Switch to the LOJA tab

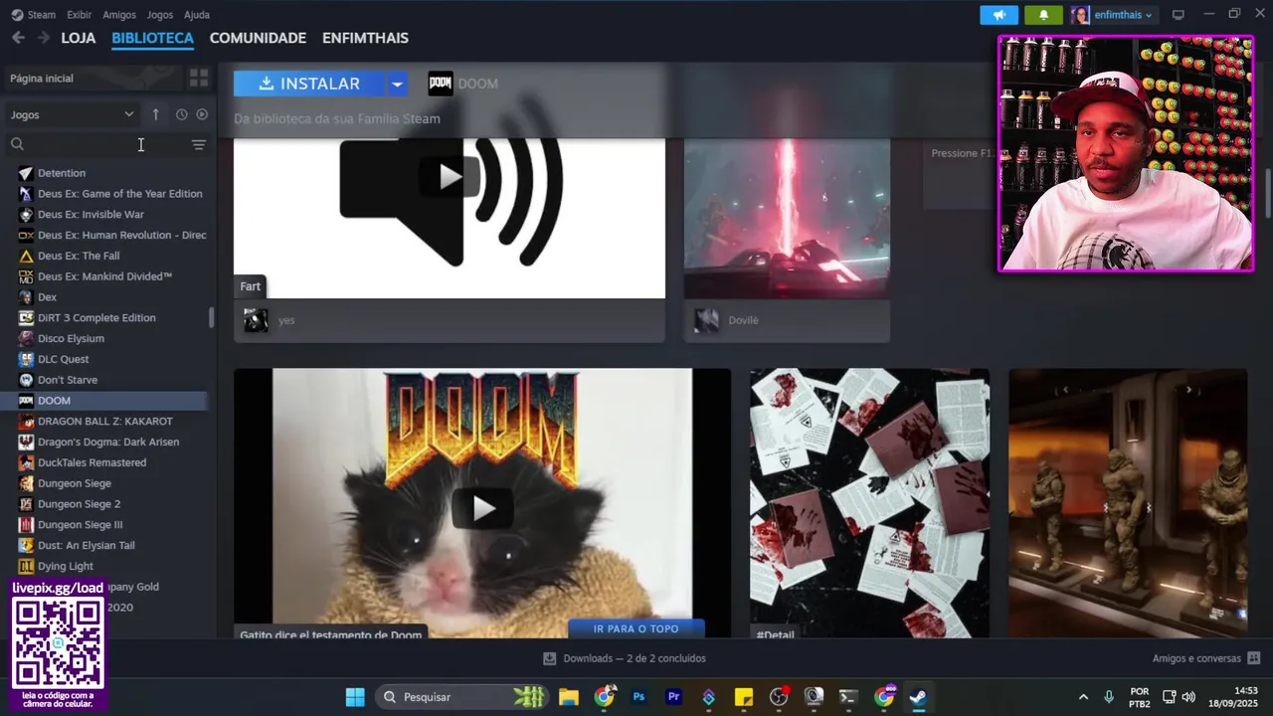point(79,38)
